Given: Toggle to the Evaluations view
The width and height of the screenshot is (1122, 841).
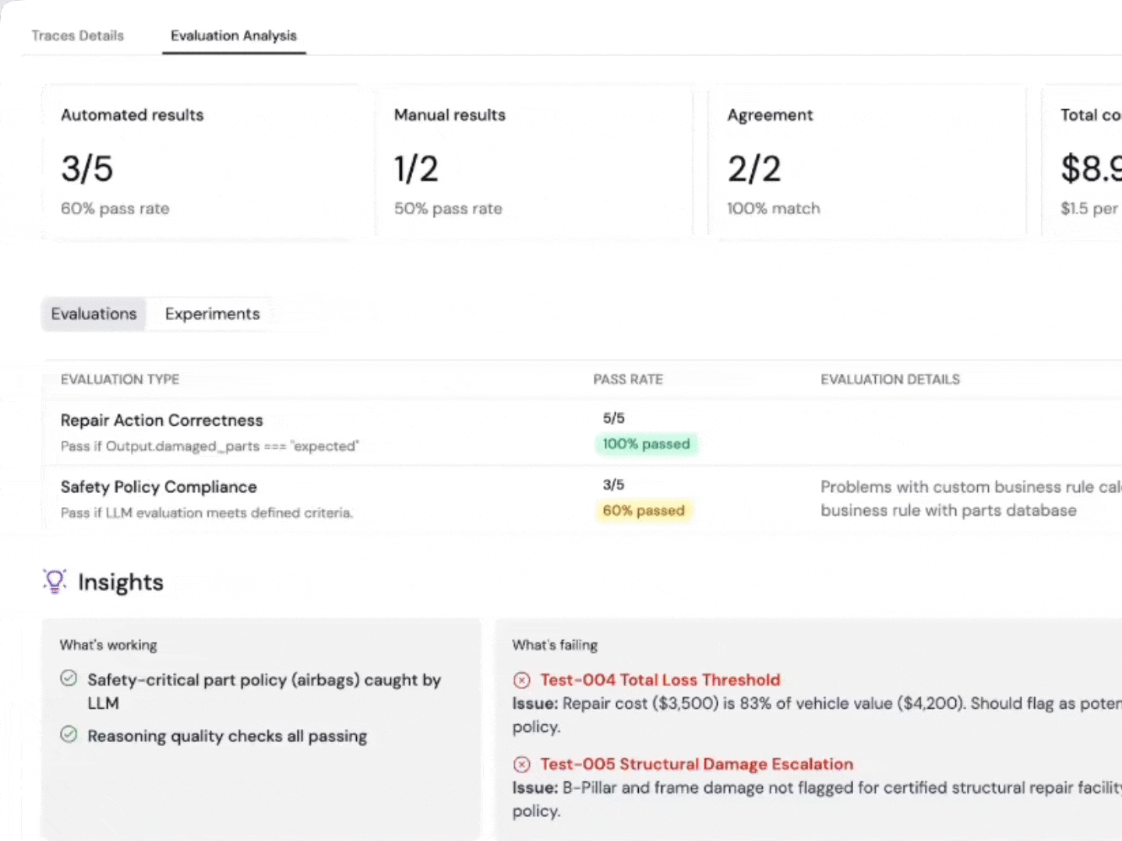Looking at the screenshot, I should click(93, 314).
